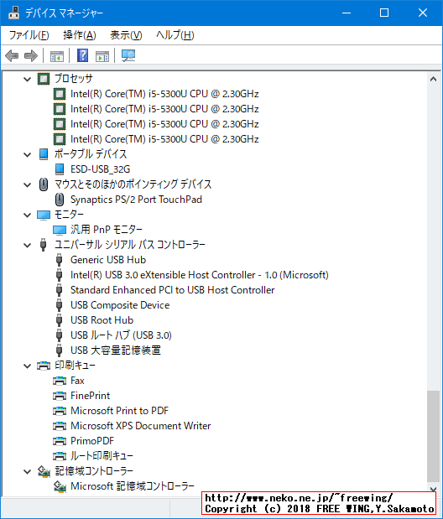Select Microsoft Print to PDF

pyautogui.click(x=120, y=411)
